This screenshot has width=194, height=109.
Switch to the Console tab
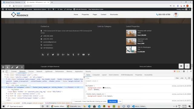point(14,71)
